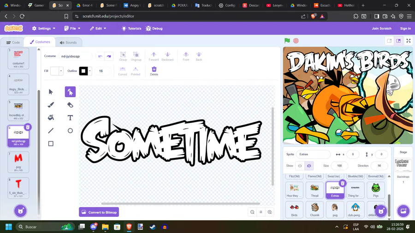Bring shape to Front
415x233 pixels.
186,56
